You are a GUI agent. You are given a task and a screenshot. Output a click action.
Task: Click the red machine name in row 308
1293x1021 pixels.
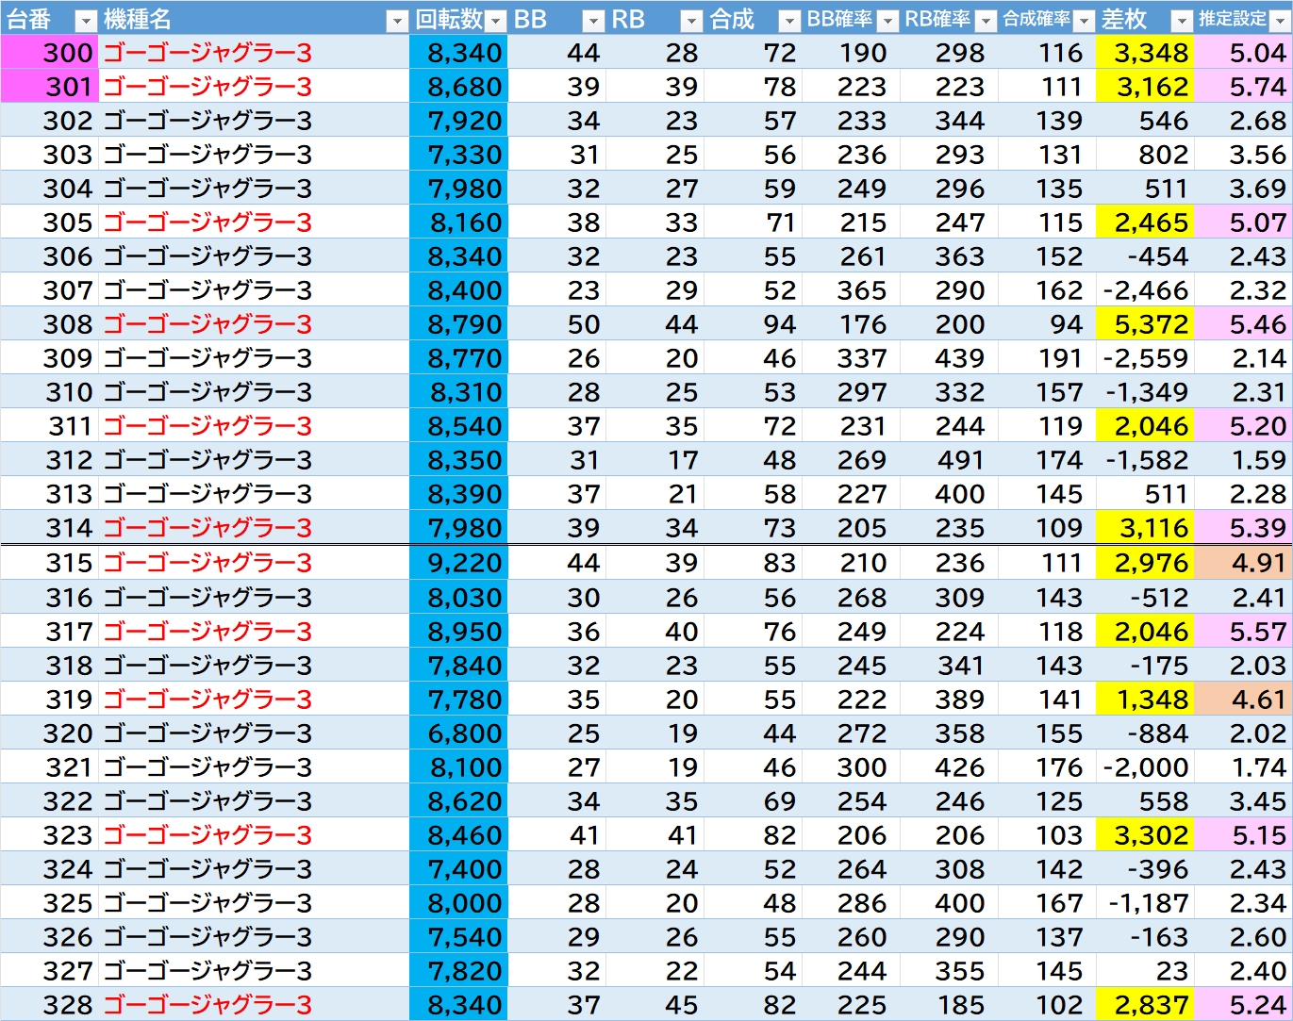(x=207, y=324)
